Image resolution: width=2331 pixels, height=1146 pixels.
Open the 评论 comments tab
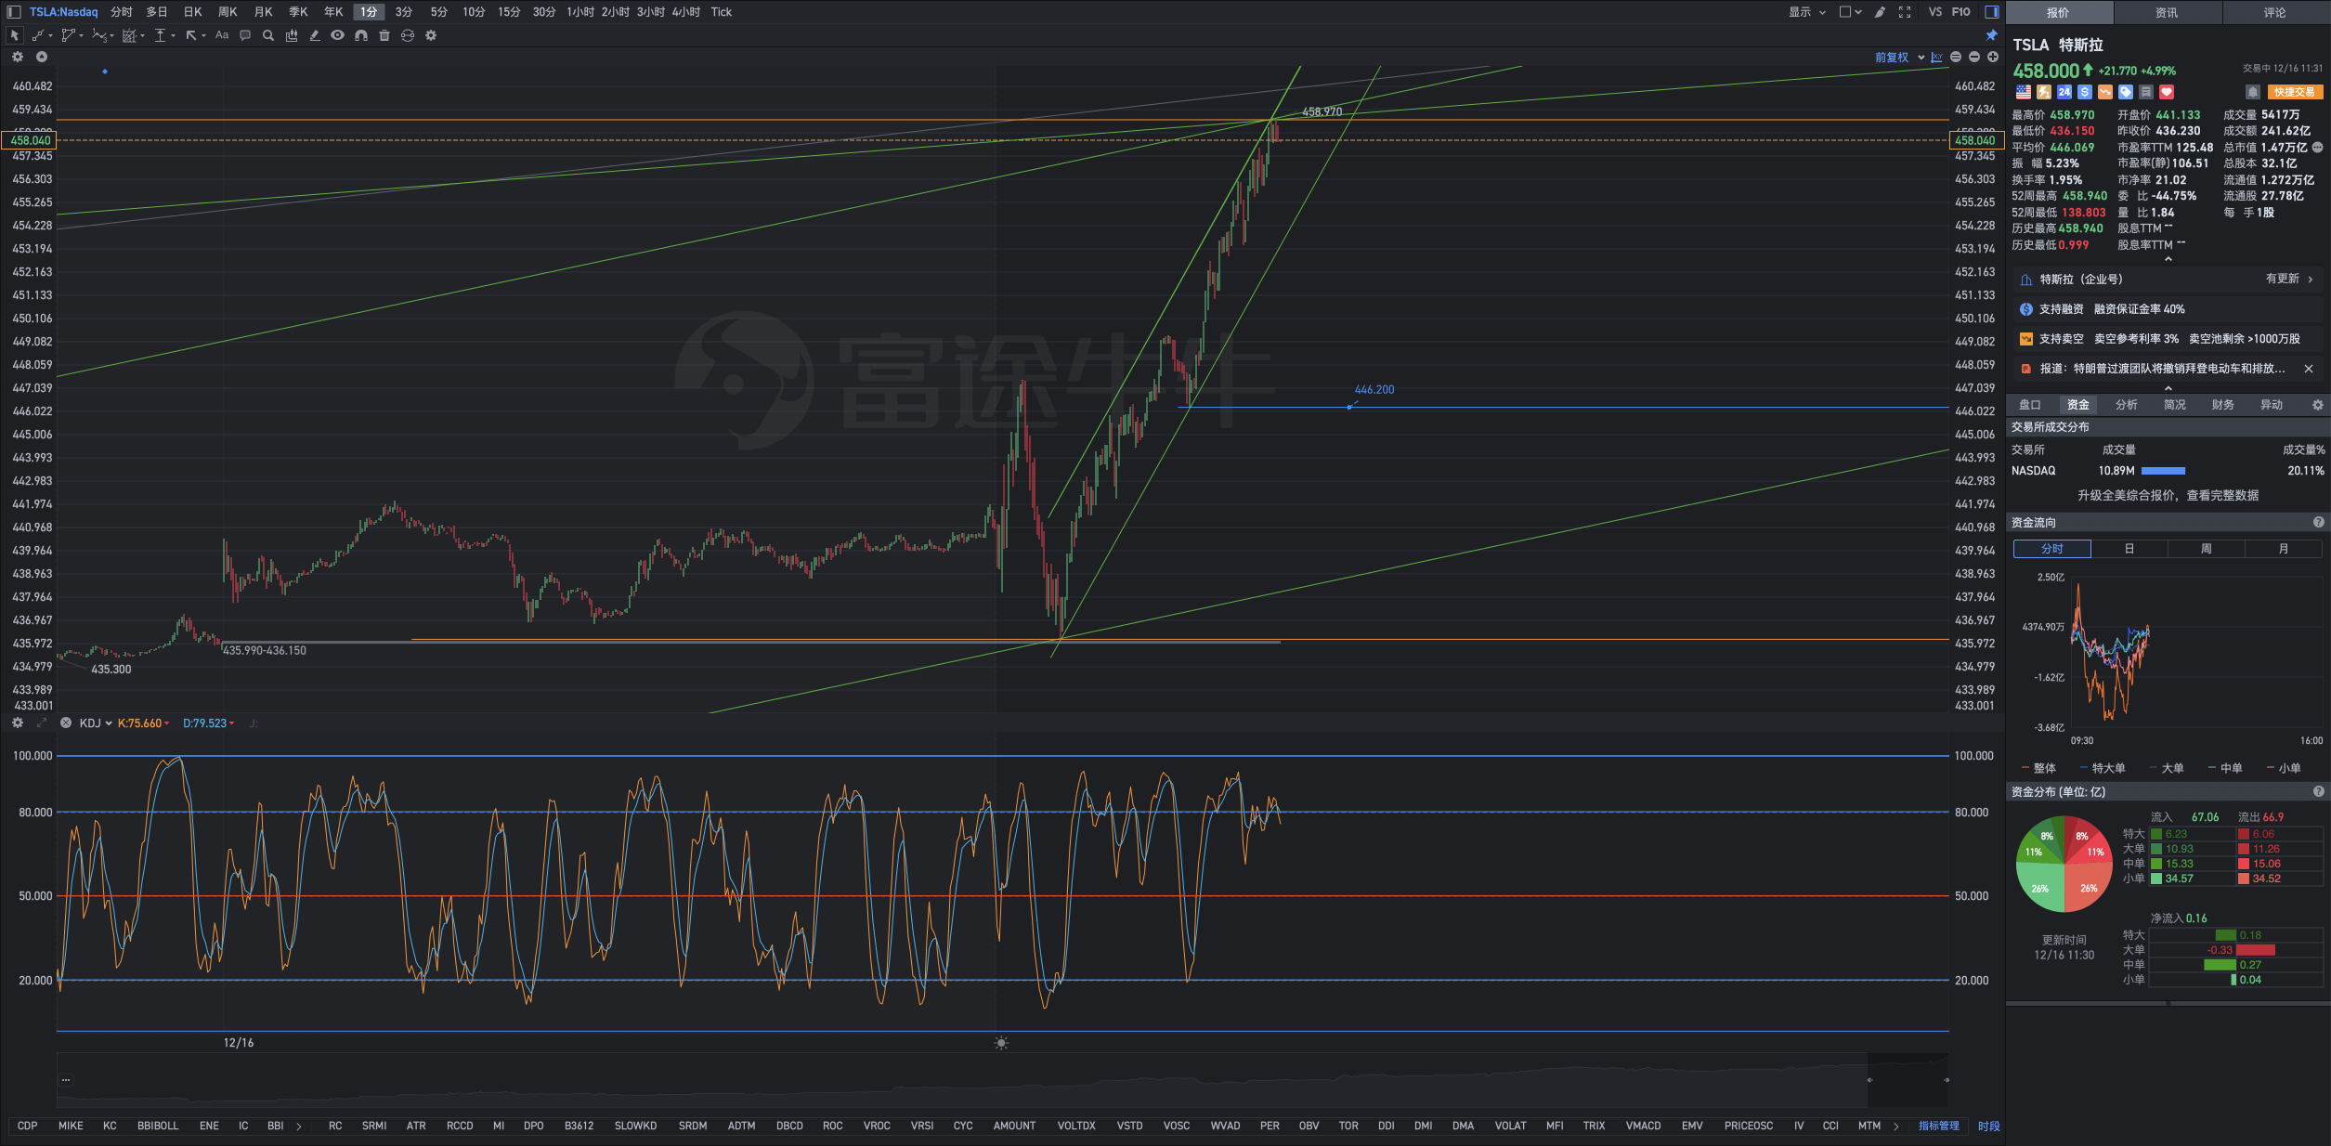(2275, 12)
